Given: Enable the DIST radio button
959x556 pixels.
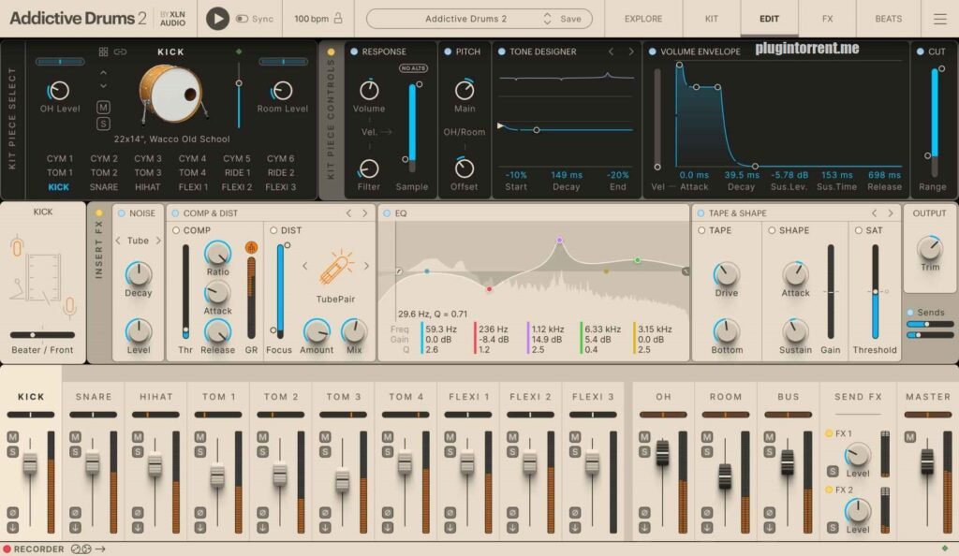Looking at the screenshot, I should pos(273,230).
